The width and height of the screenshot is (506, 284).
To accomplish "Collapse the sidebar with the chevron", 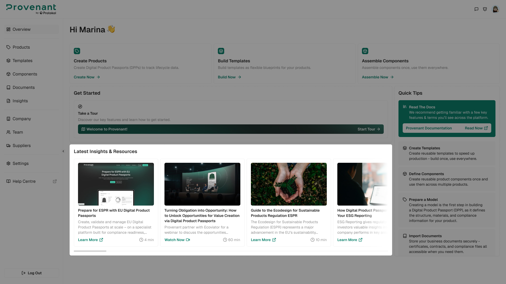I will pos(63,151).
